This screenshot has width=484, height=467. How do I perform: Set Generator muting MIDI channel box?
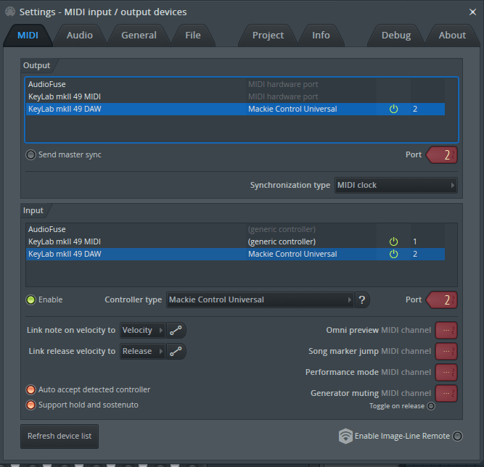[446, 393]
